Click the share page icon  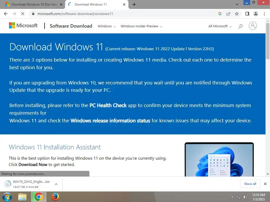tap(228, 14)
